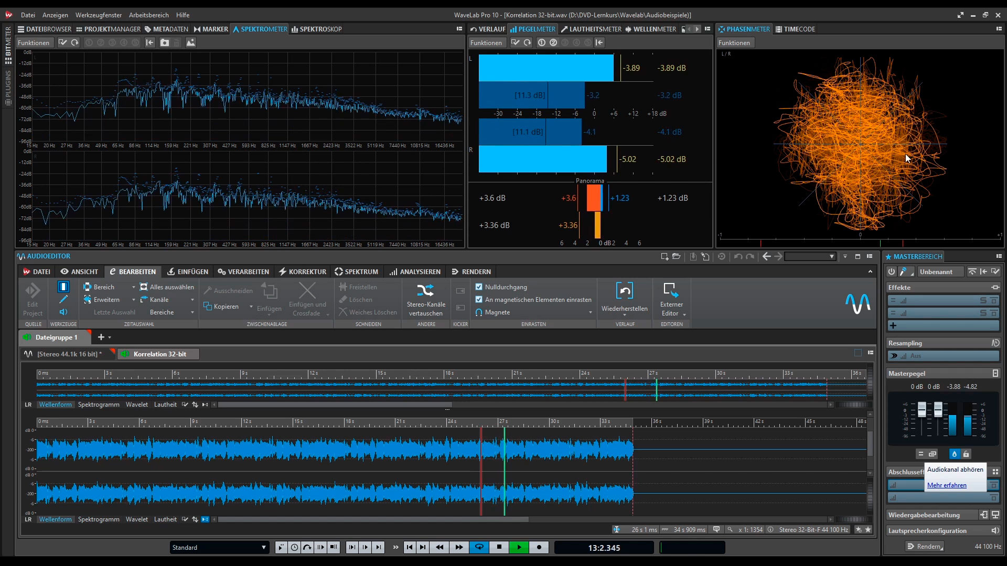Screen dimensions: 1007x566
Task: Click Alles auswählen
Action: coord(167,287)
